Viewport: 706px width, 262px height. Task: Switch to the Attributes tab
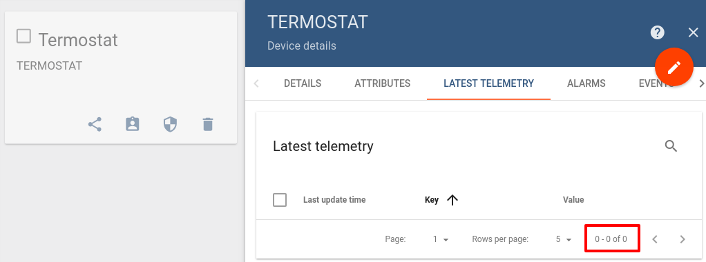pos(382,83)
